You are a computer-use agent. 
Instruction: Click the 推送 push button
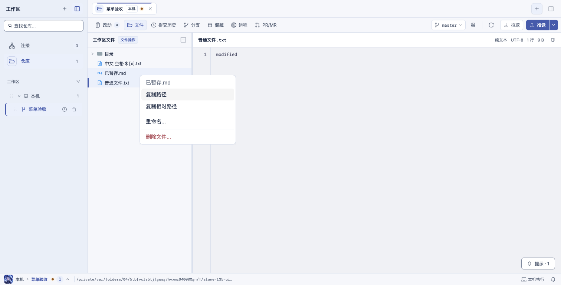click(x=538, y=25)
